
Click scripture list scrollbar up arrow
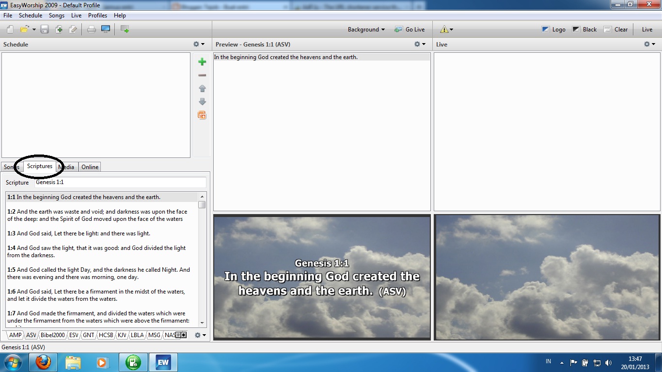point(202,196)
